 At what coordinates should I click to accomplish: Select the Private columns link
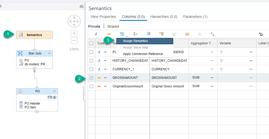pyautogui.click(x=94, y=26)
